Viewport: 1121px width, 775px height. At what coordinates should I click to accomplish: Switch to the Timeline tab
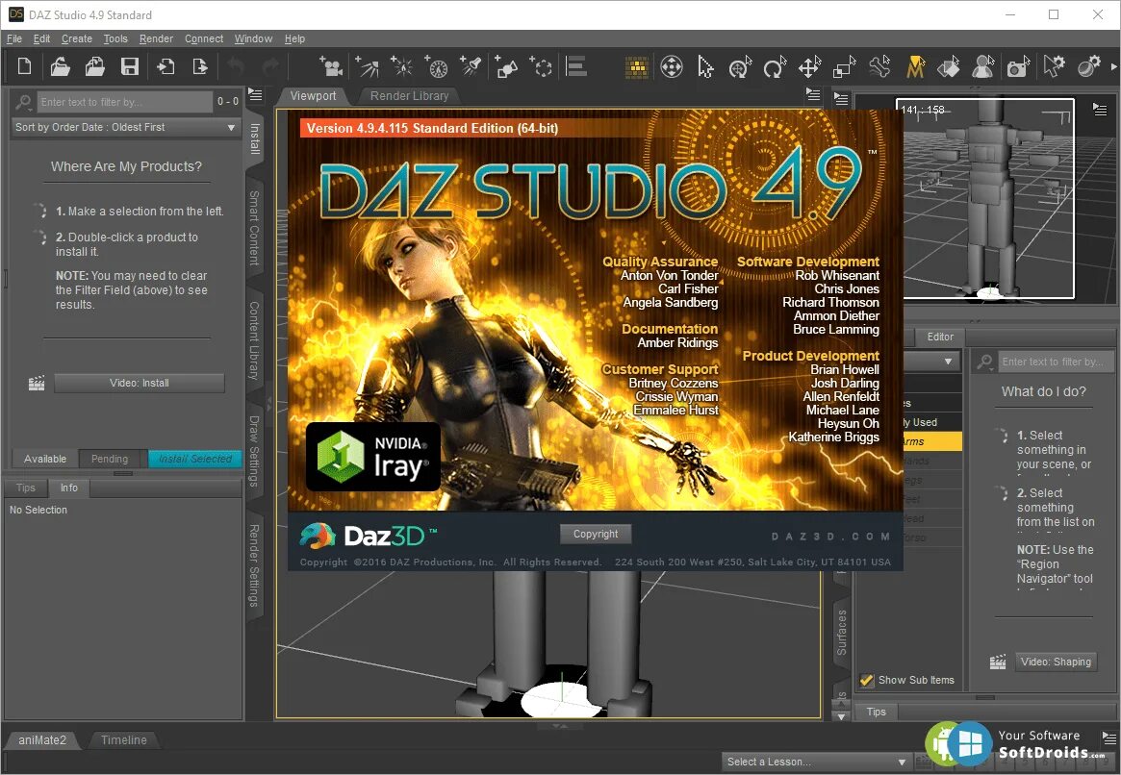coord(124,740)
